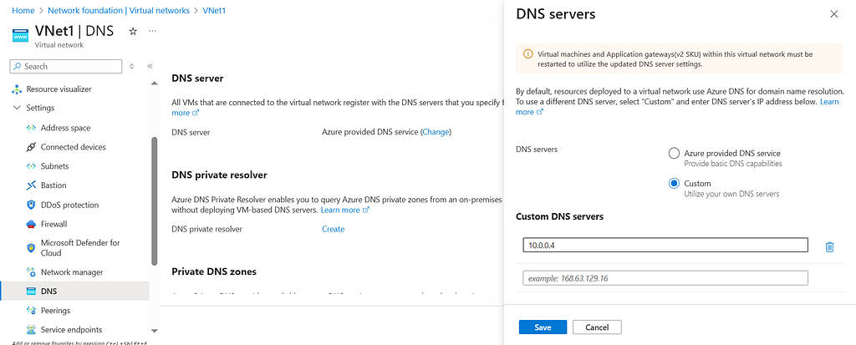Click the Custom DNS servers heading
Image resolution: width=856 pixels, height=345 pixels.
559,216
